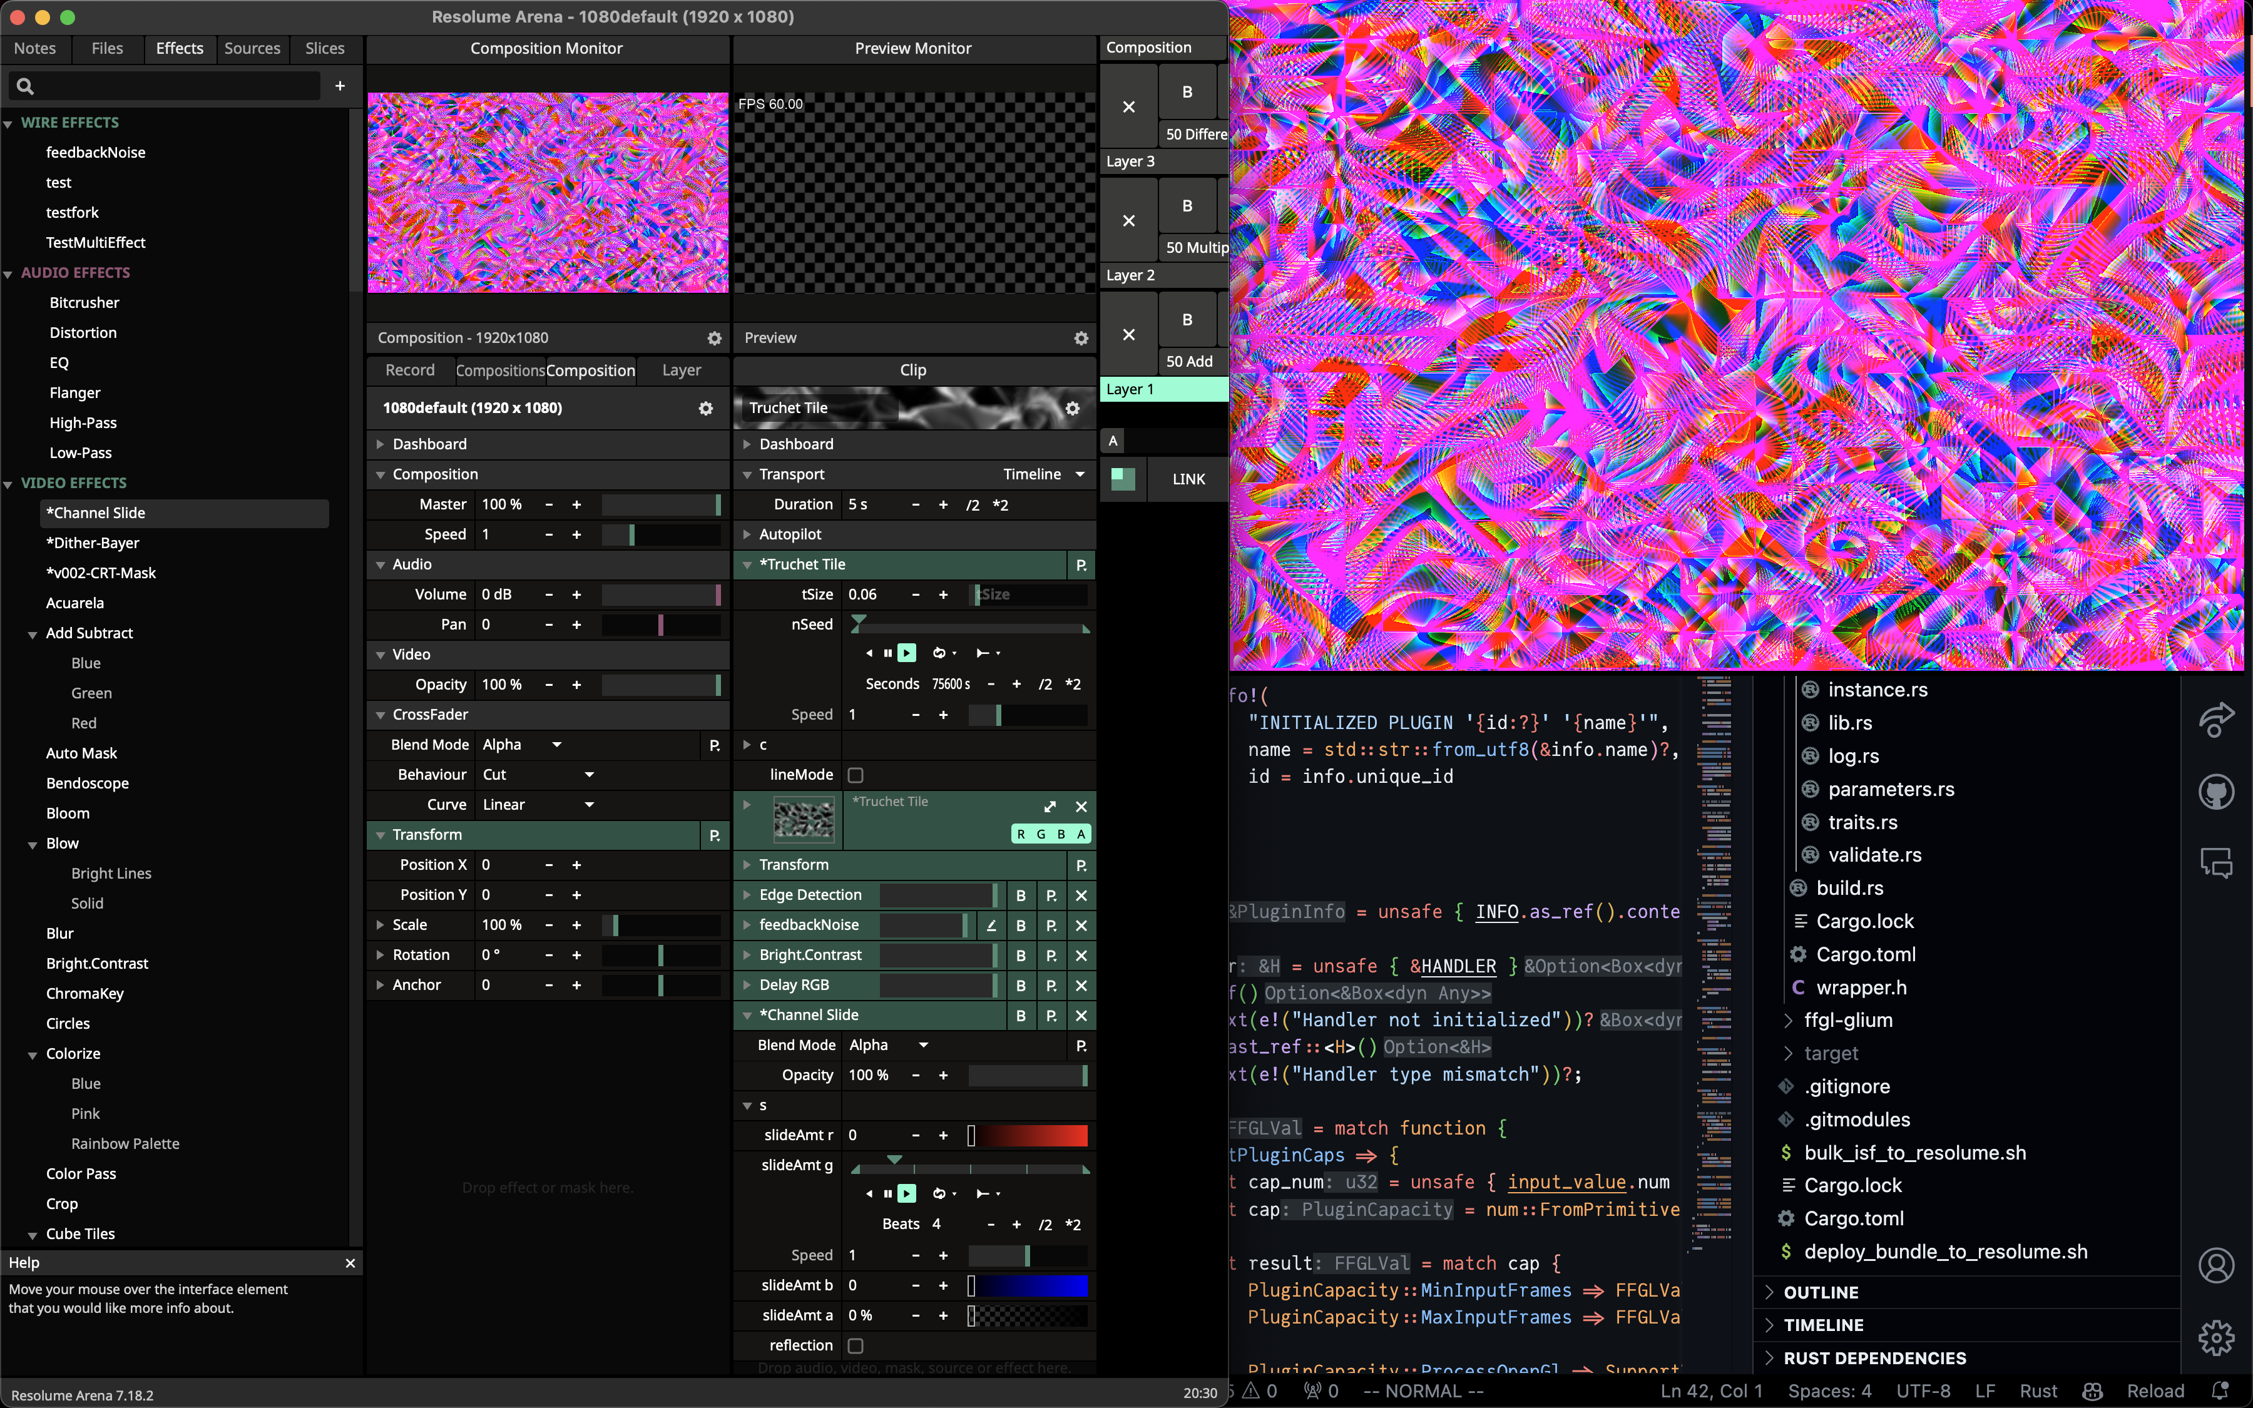The image size is (2253, 1408).
Task: Toggle bypass B on Bright.Contrast effect
Action: pyautogui.click(x=1020, y=956)
